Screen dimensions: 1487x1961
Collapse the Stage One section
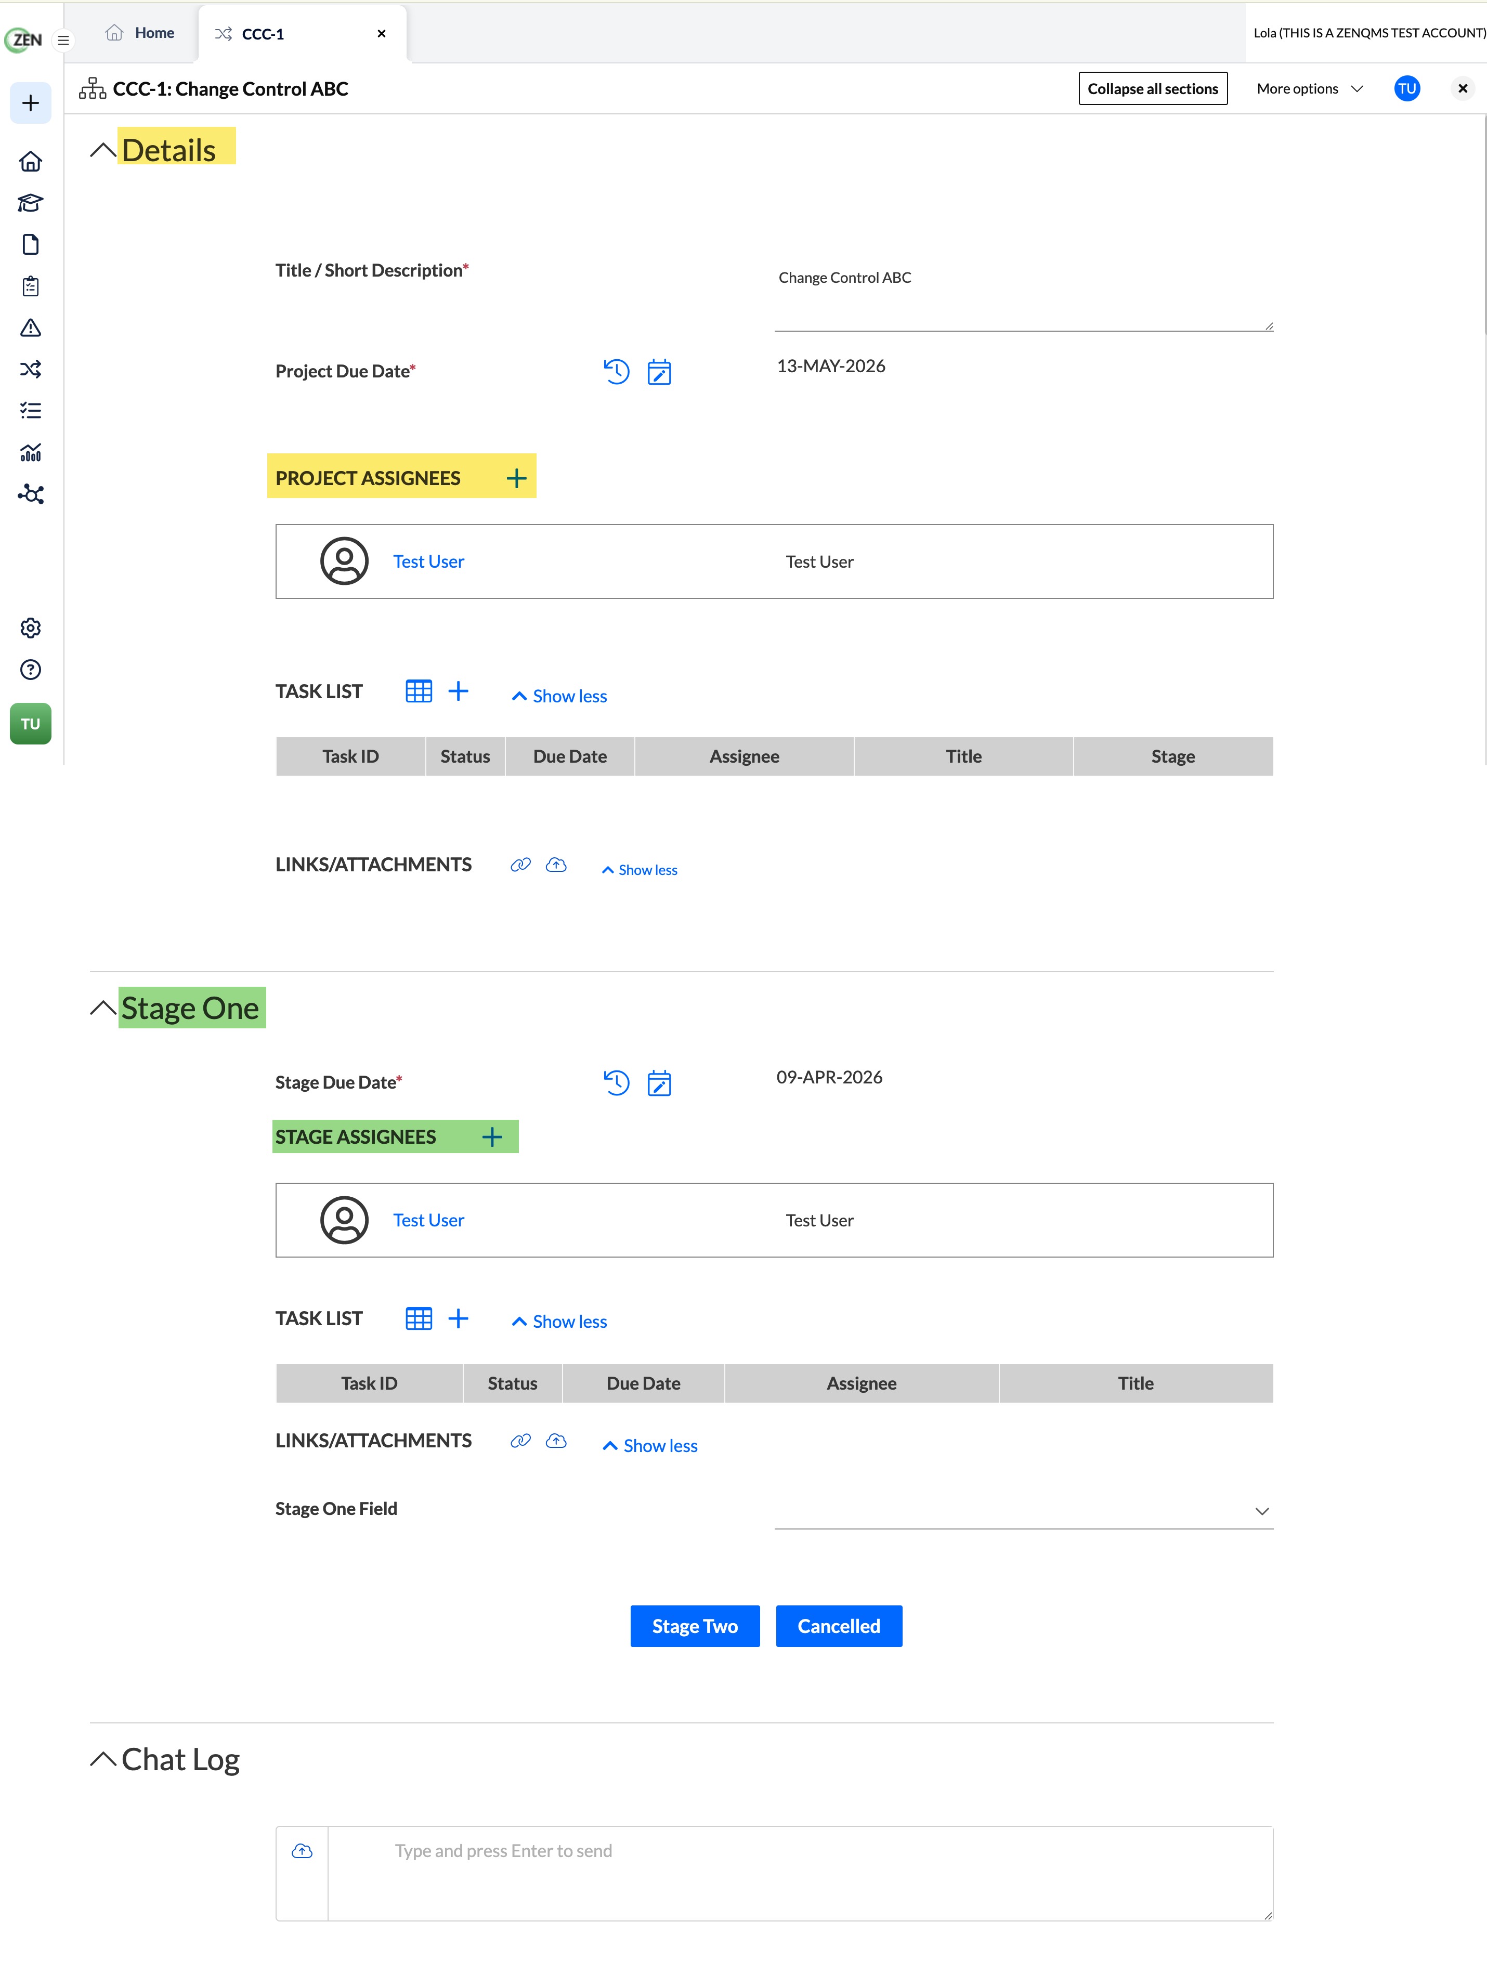click(103, 1008)
